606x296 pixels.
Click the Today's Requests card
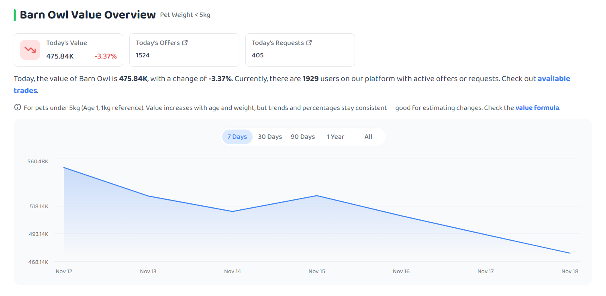[300, 50]
